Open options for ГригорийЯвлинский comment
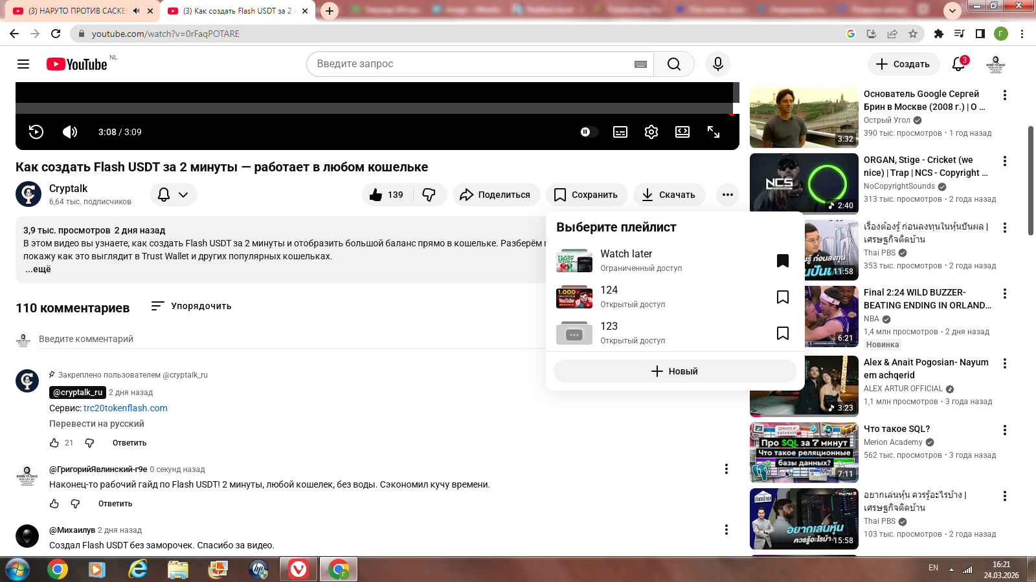 coord(726,469)
